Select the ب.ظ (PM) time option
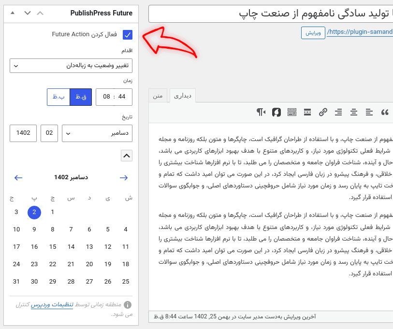 point(58,97)
